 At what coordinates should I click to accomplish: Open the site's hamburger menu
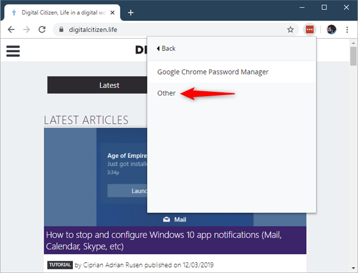point(13,51)
